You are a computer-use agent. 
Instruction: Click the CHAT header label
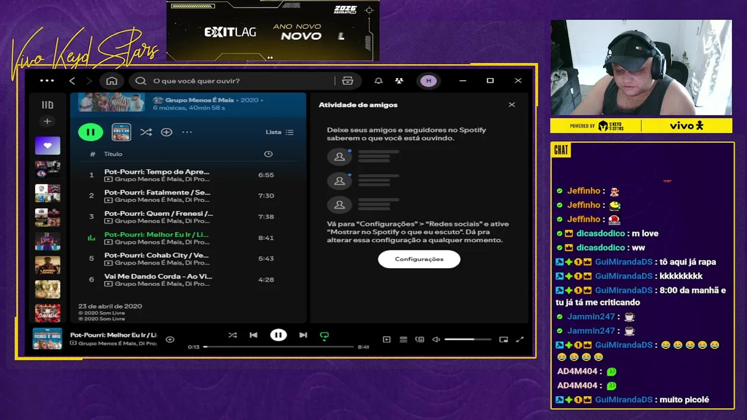pyautogui.click(x=561, y=150)
